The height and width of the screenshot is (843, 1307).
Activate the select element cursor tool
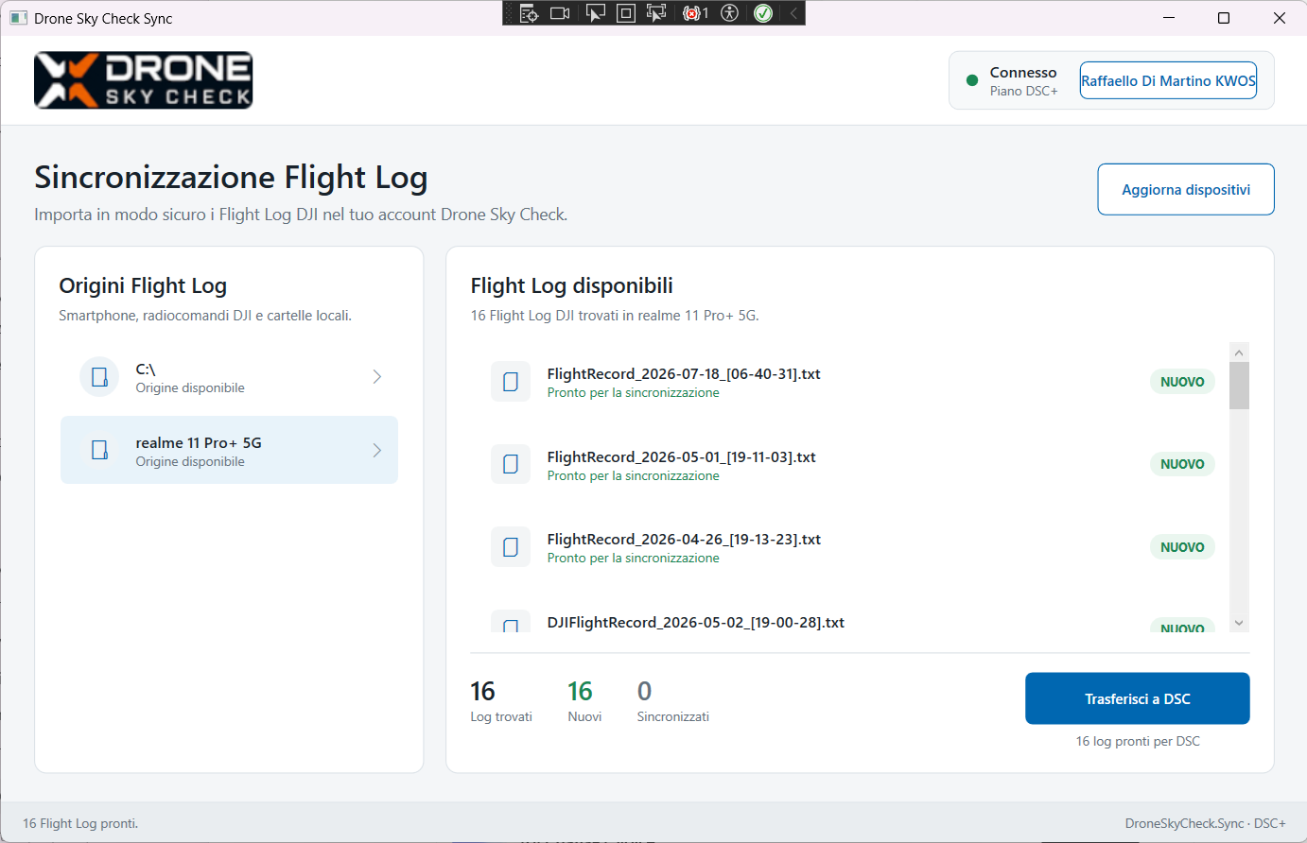pyautogui.click(x=595, y=13)
